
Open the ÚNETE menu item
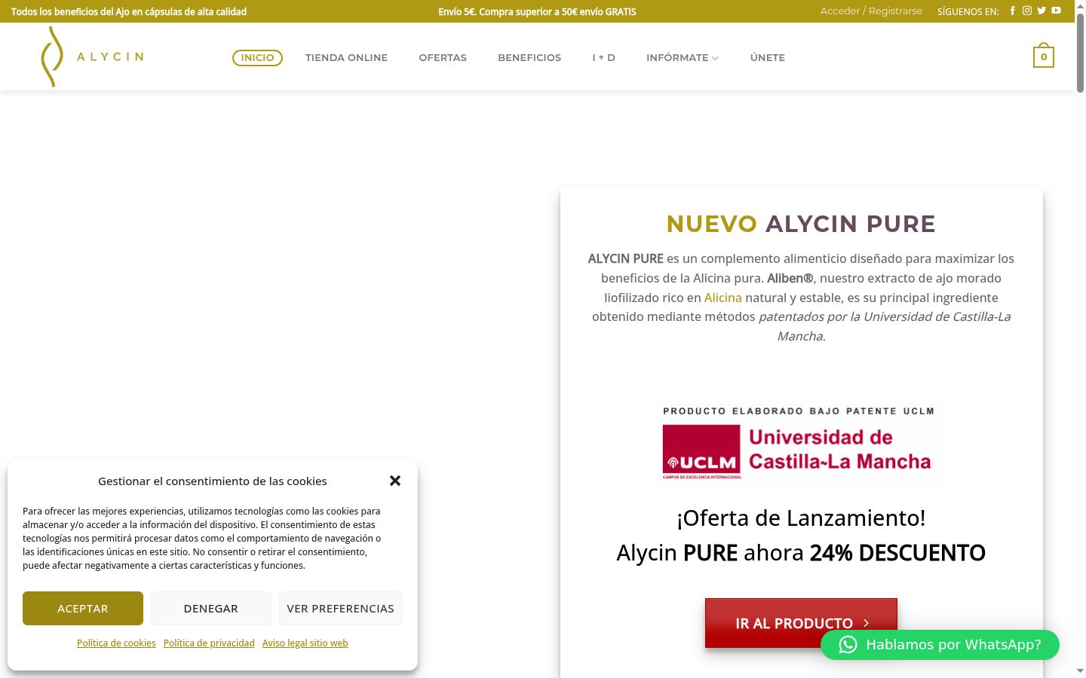[768, 57]
